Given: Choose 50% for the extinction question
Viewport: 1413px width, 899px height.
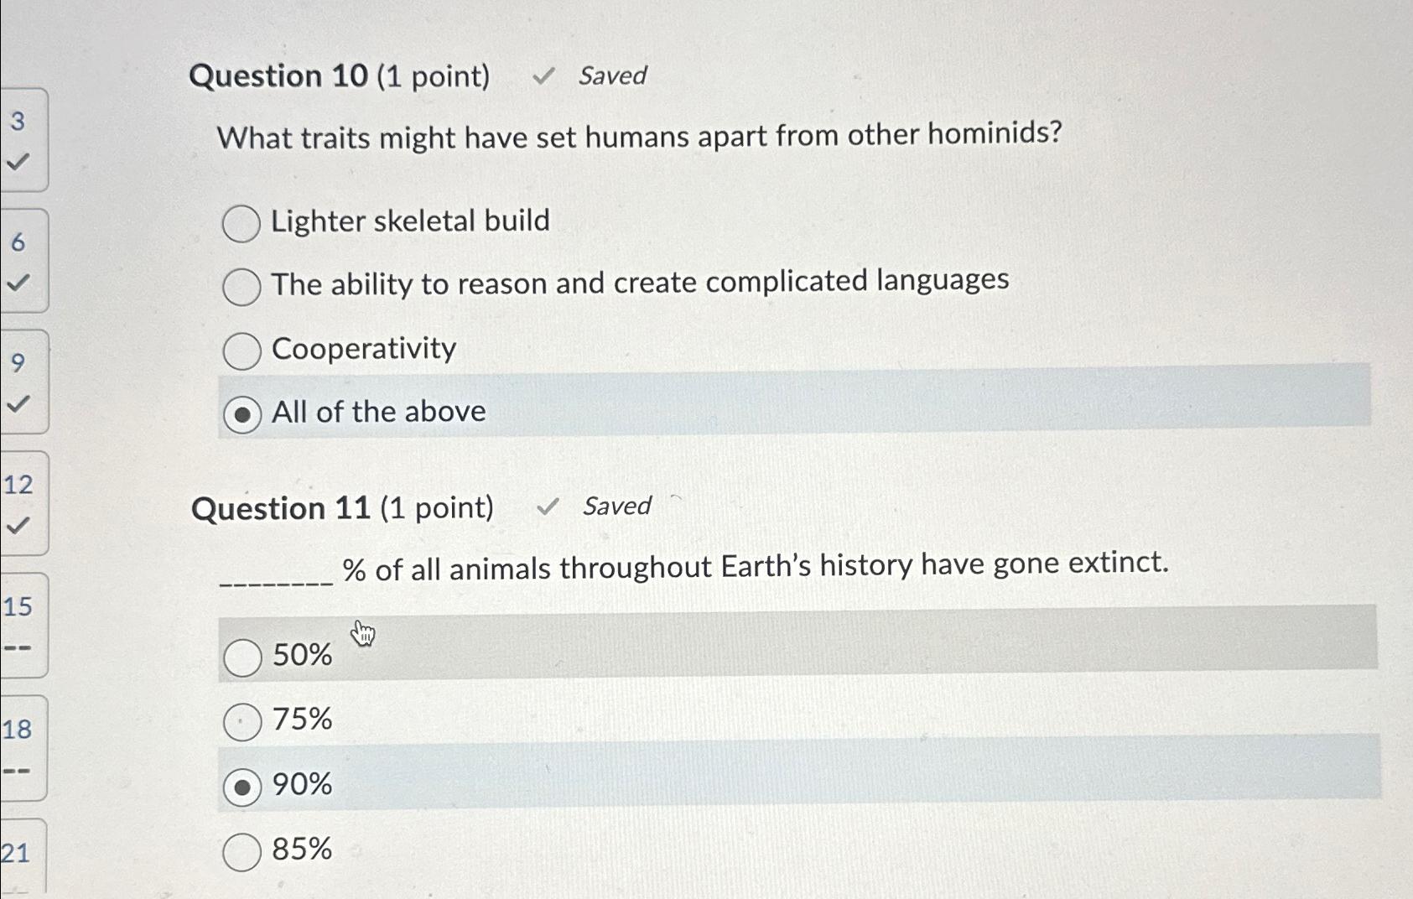Looking at the screenshot, I should (243, 657).
